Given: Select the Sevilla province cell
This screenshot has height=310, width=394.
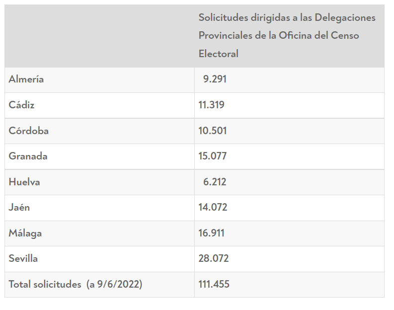Looking at the screenshot, I should 23,258.
